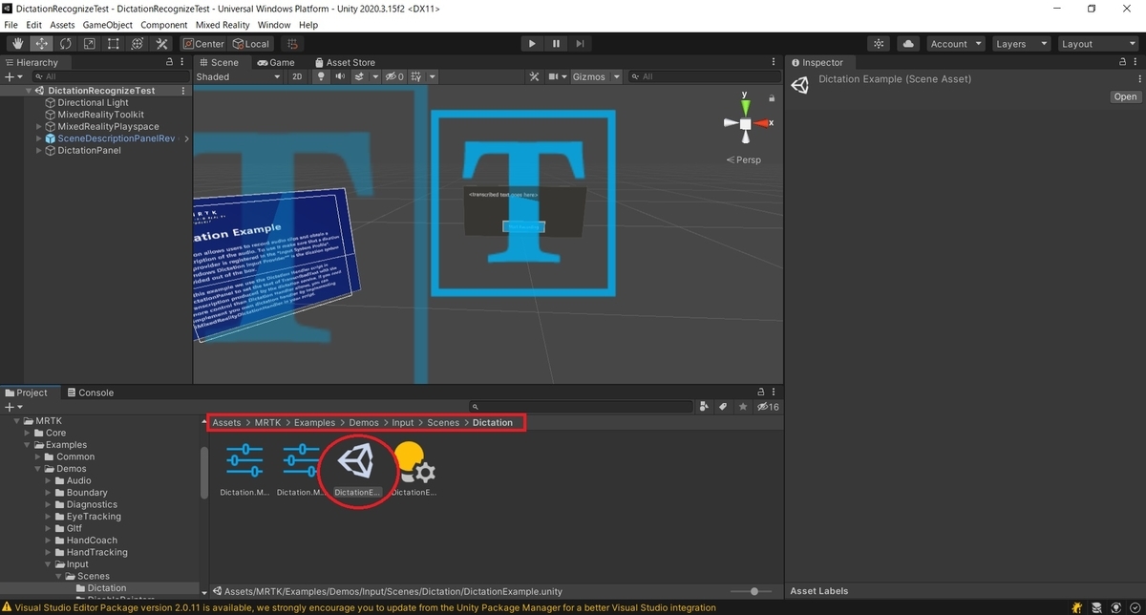Select the Transform tool

tap(138, 44)
